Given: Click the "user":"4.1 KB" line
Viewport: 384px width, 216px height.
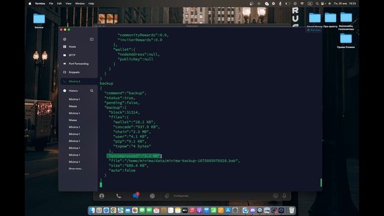Looking at the screenshot, I should tap(131, 137).
